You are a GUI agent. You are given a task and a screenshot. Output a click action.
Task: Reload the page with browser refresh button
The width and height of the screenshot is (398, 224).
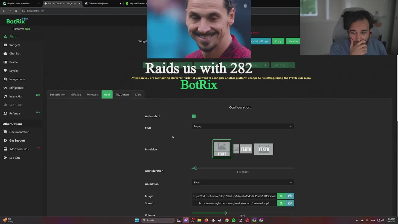(x=16, y=11)
